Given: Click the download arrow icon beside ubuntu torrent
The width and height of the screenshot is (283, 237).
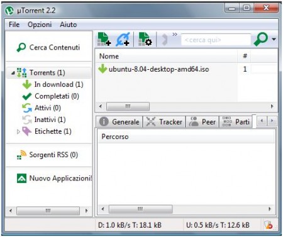Looking at the screenshot, I should (103, 69).
